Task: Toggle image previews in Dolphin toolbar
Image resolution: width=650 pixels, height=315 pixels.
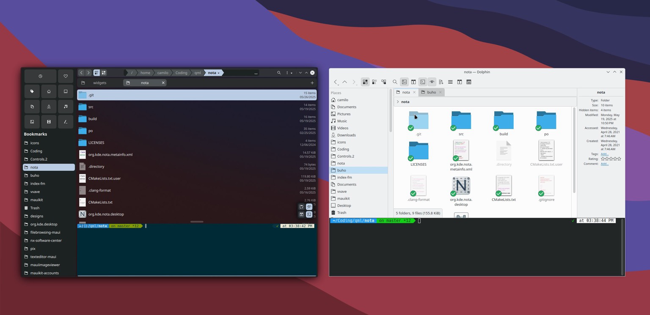Action: click(404, 82)
